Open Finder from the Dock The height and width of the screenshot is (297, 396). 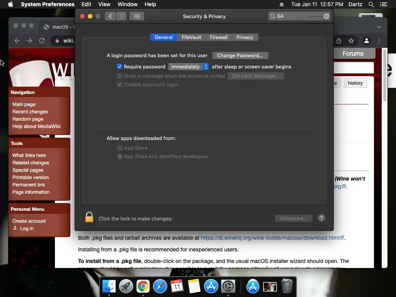pos(109,286)
